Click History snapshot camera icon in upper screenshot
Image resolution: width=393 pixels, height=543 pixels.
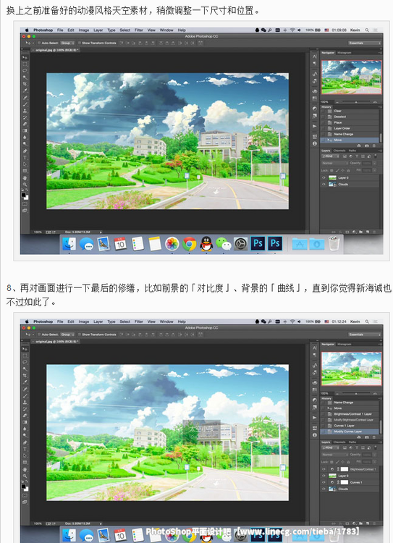pyautogui.click(x=367, y=146)
